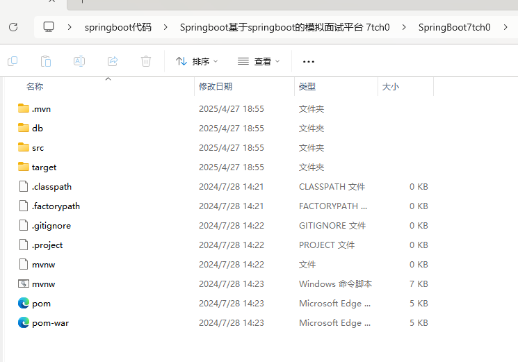Screen dimensions: 518x362
Task: Expand chevron after springboot代码 breadcrumb
Action: (x=165, y=27)
